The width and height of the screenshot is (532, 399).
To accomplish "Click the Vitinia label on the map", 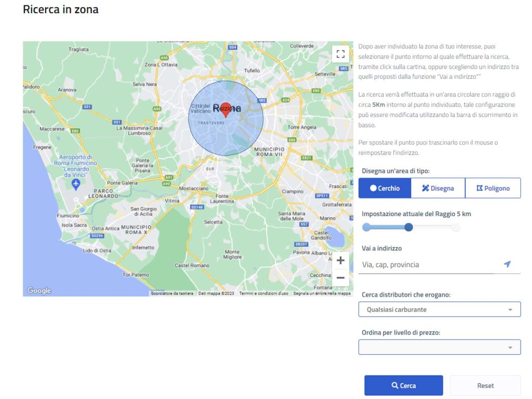I will [x=172, y=201].
